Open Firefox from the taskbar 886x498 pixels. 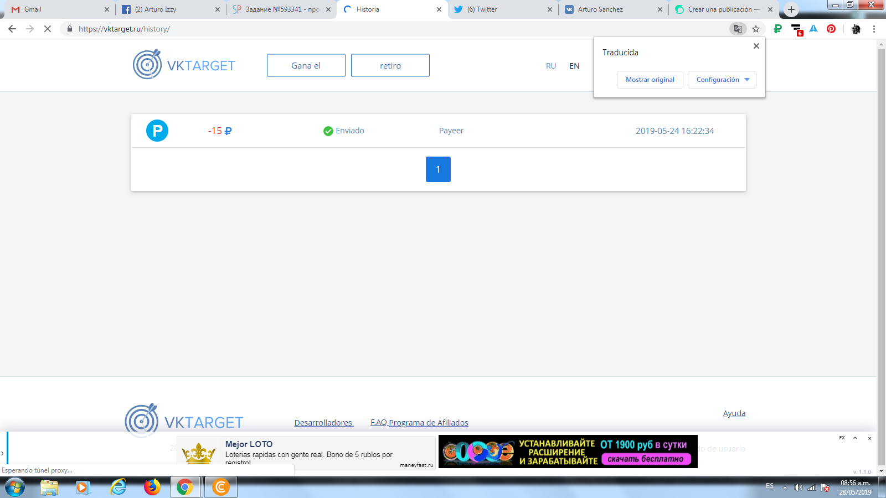pyautogui.click(x=152, y=487)
